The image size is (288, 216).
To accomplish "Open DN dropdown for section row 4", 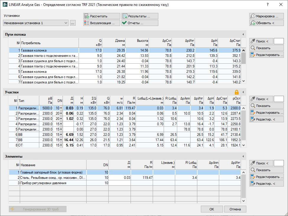I will (x=61, y=124).
